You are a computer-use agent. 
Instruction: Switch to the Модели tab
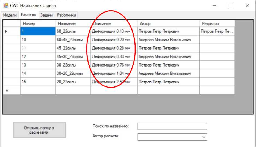pyautogui.click(x=10, y=15)
